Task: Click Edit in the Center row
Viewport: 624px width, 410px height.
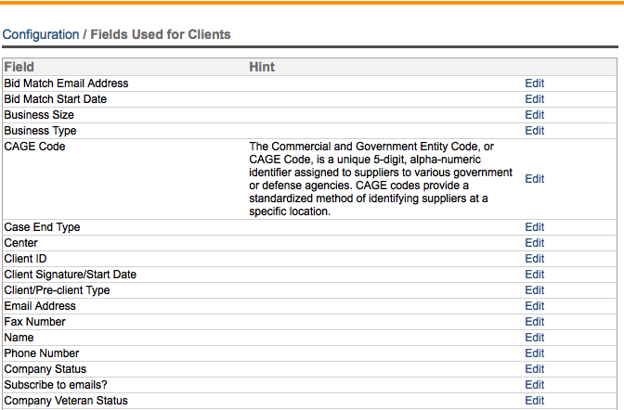Action: coord(534,243)
